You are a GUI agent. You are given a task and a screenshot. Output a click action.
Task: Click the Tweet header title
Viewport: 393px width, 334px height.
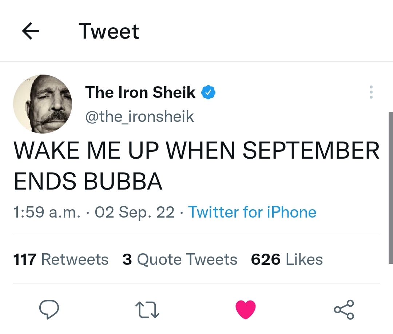(x=109, y=31)
